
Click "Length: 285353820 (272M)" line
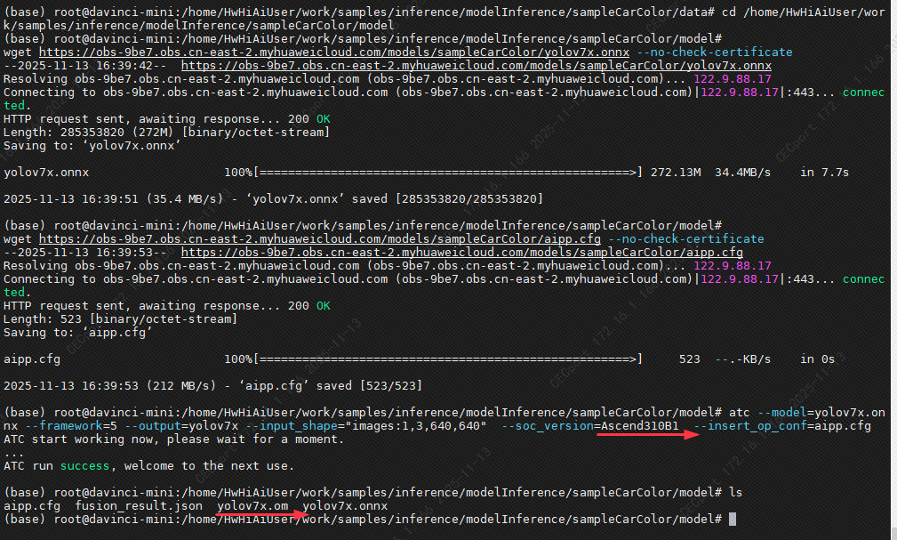click(166, 133)
